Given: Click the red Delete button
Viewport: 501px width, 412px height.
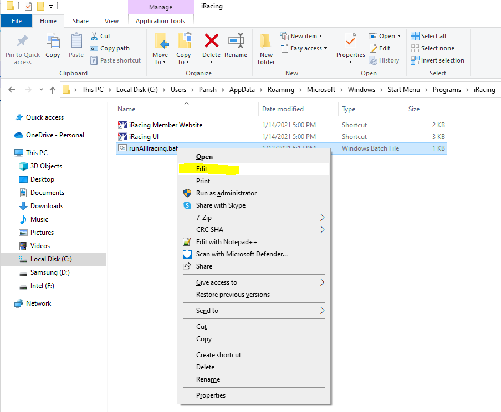Looking at the screenshot, I should [211, 45].
